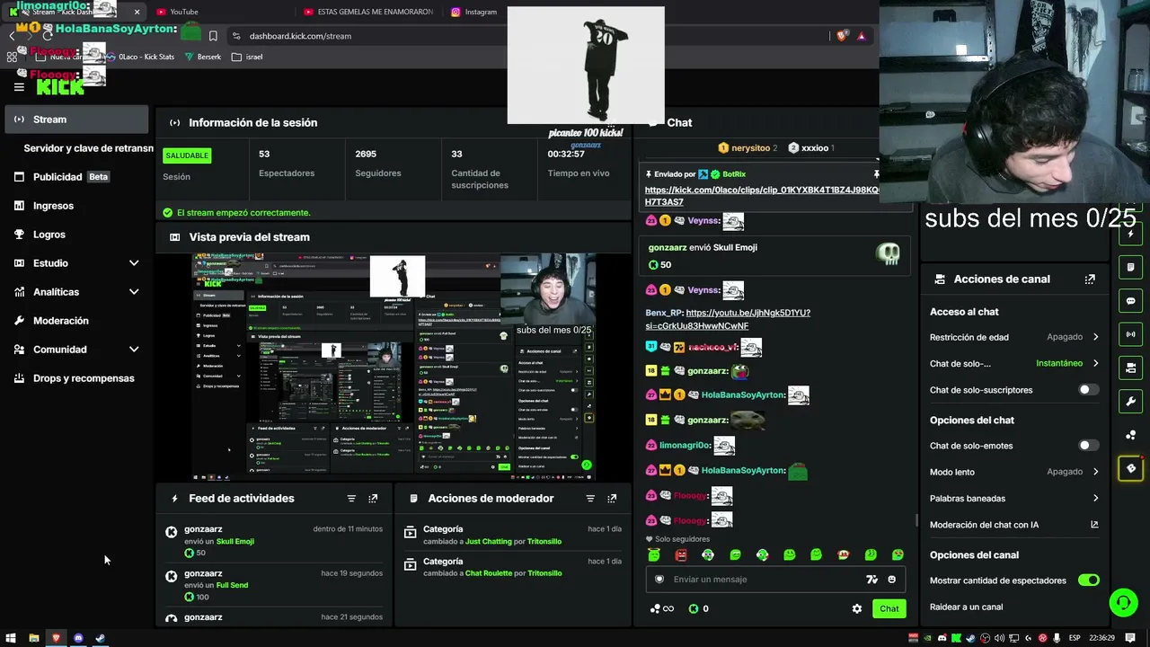1150x647 pixels.
Task: Disable Mostrar cantidad de espectadores
Action: click(x=1088, y=581)
